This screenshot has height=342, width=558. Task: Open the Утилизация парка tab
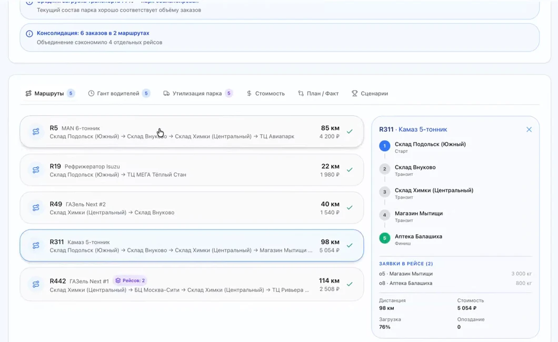point(198,94)
